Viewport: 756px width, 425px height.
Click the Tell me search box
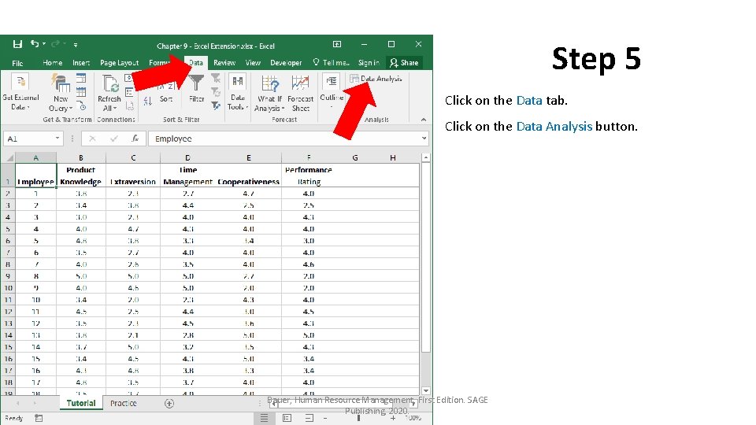pos(331,63)
